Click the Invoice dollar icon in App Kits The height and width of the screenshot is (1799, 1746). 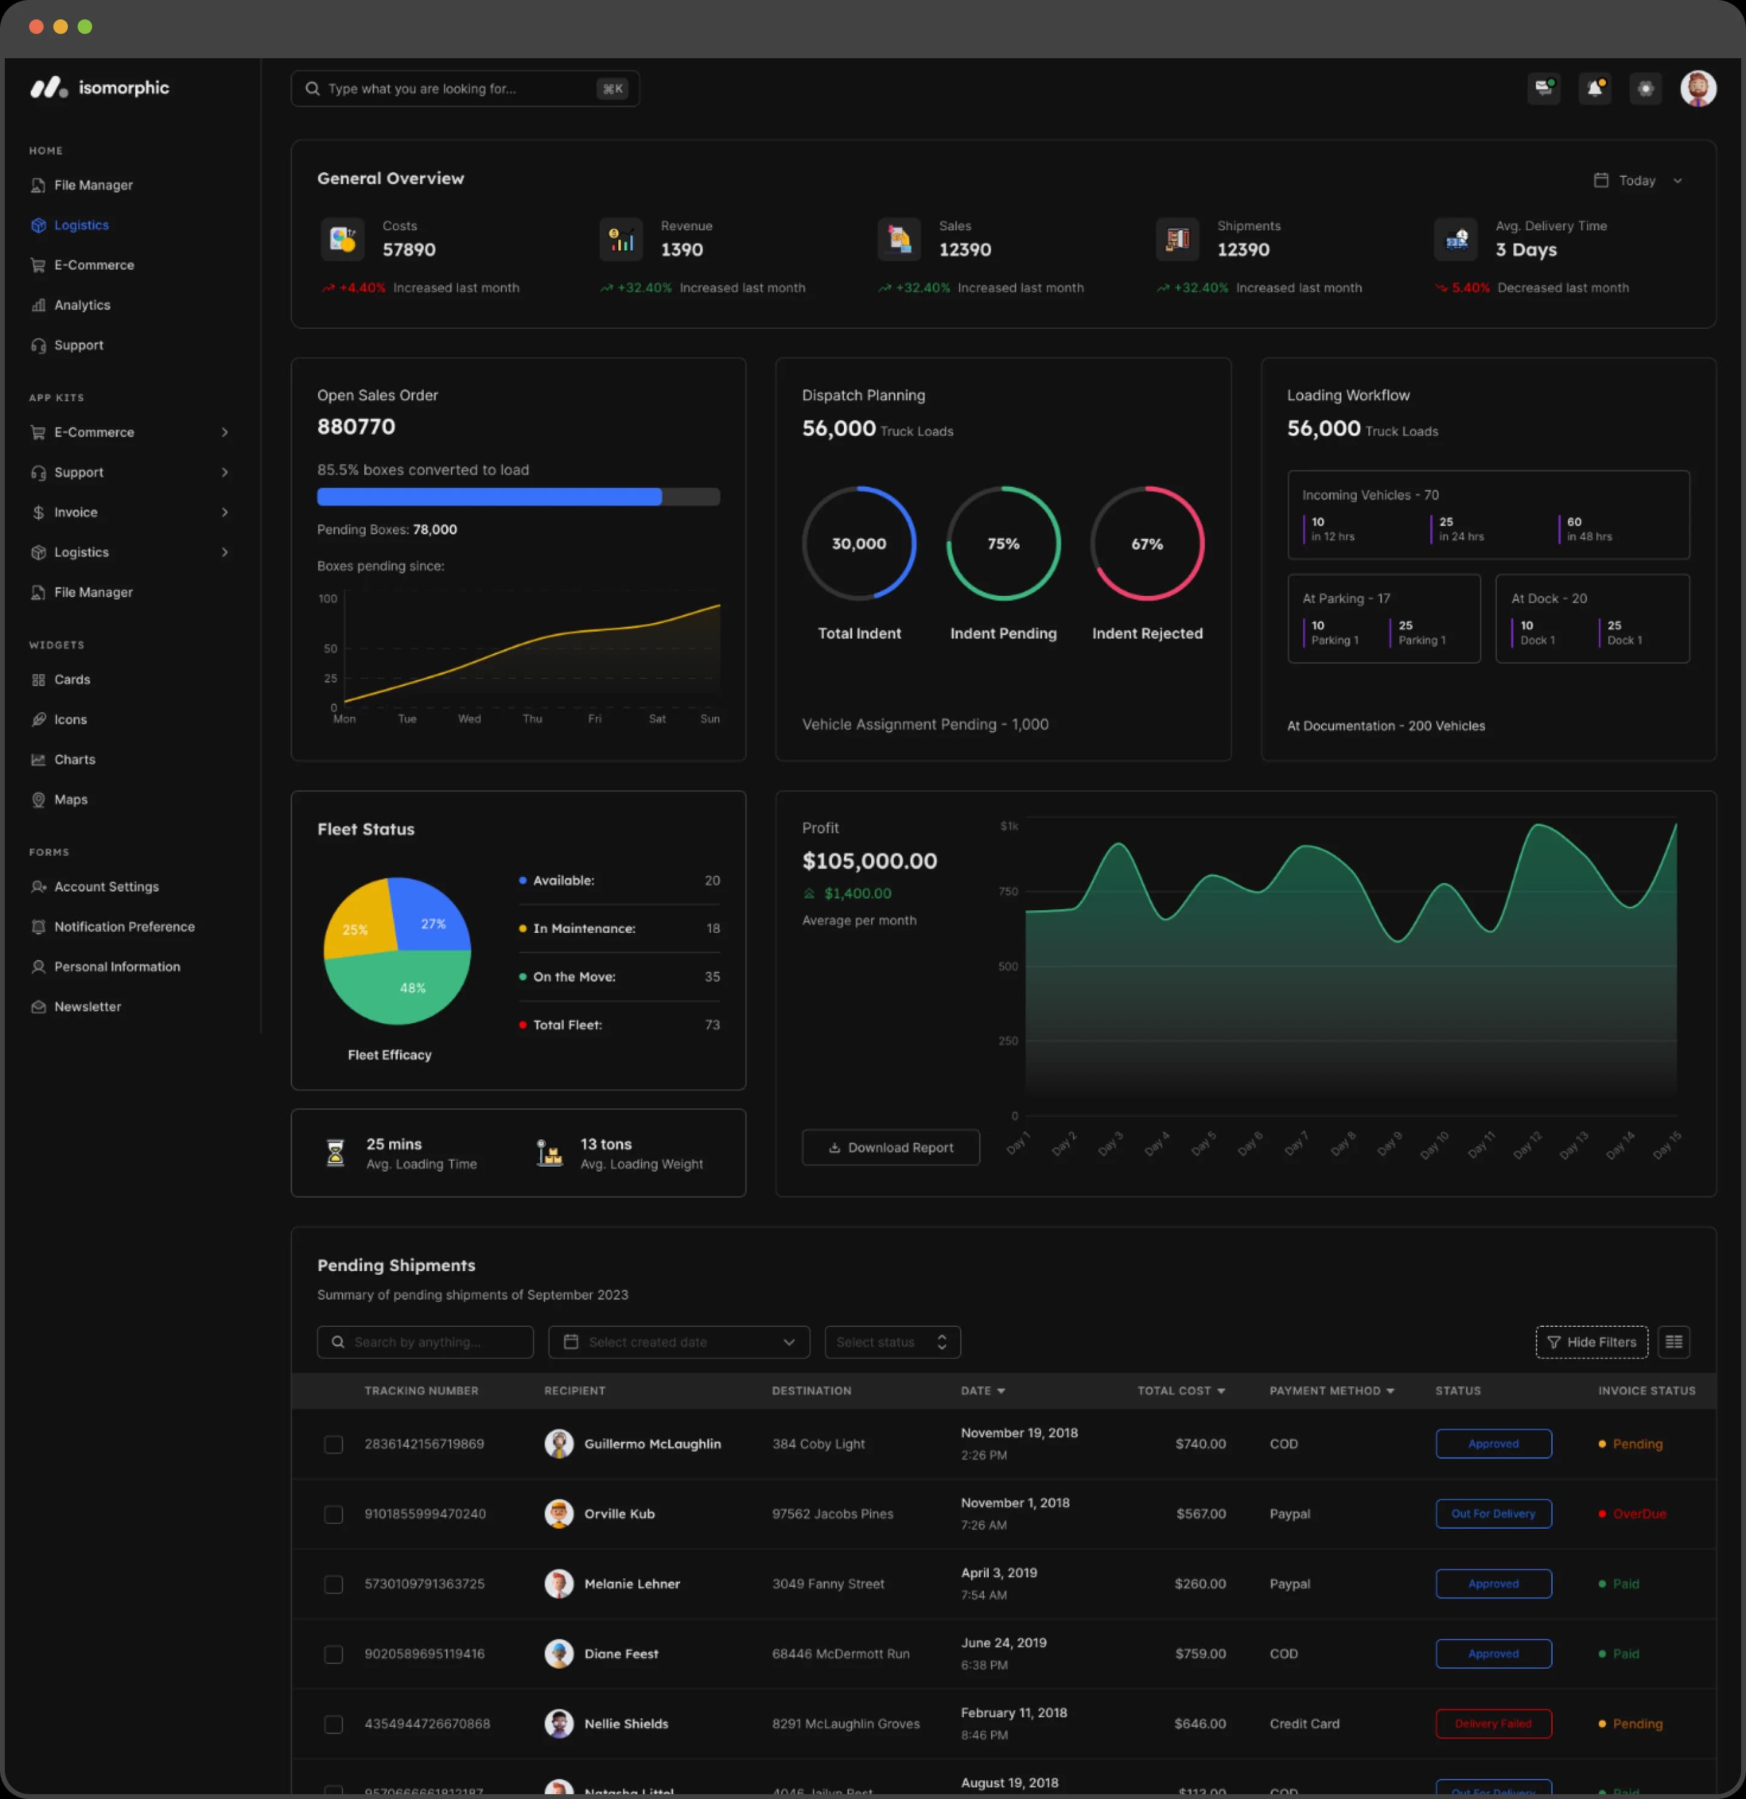39,512
